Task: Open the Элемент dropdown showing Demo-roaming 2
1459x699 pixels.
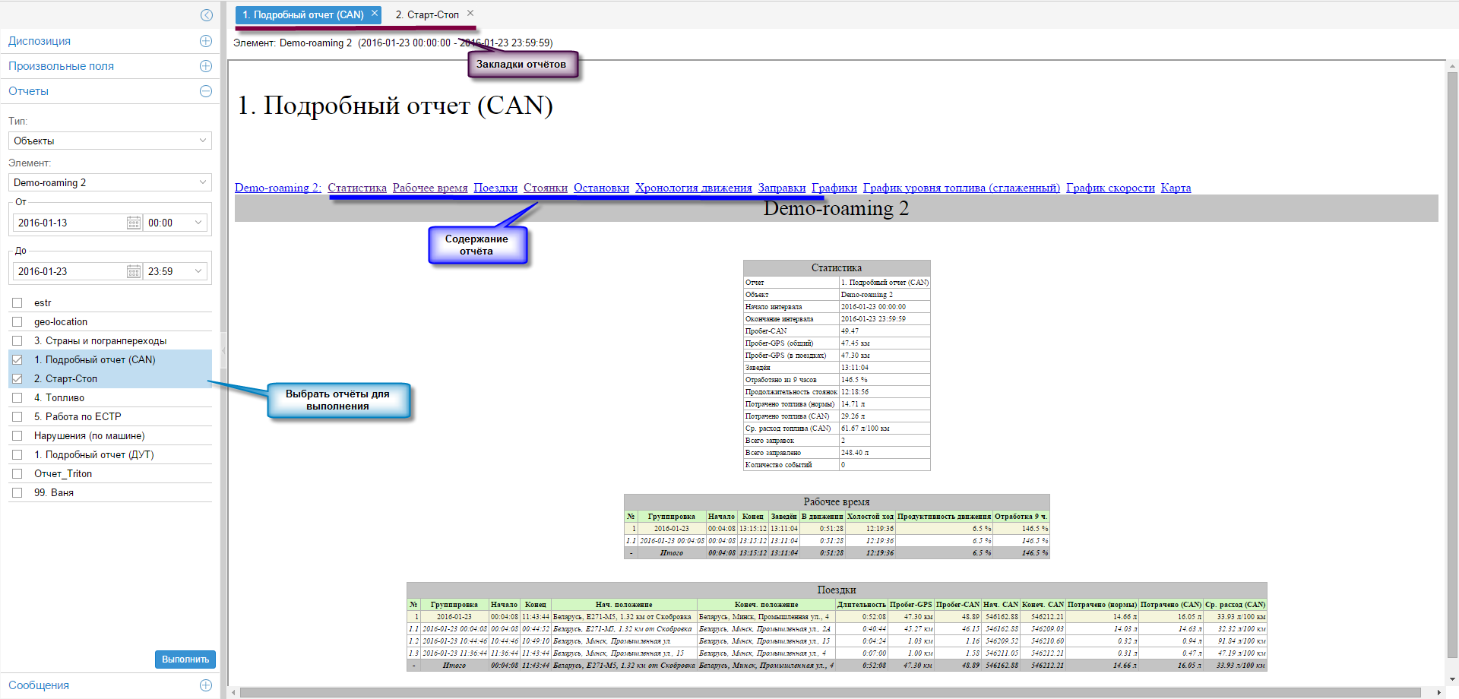Action: pyautogui.click(x=110, y=182)
